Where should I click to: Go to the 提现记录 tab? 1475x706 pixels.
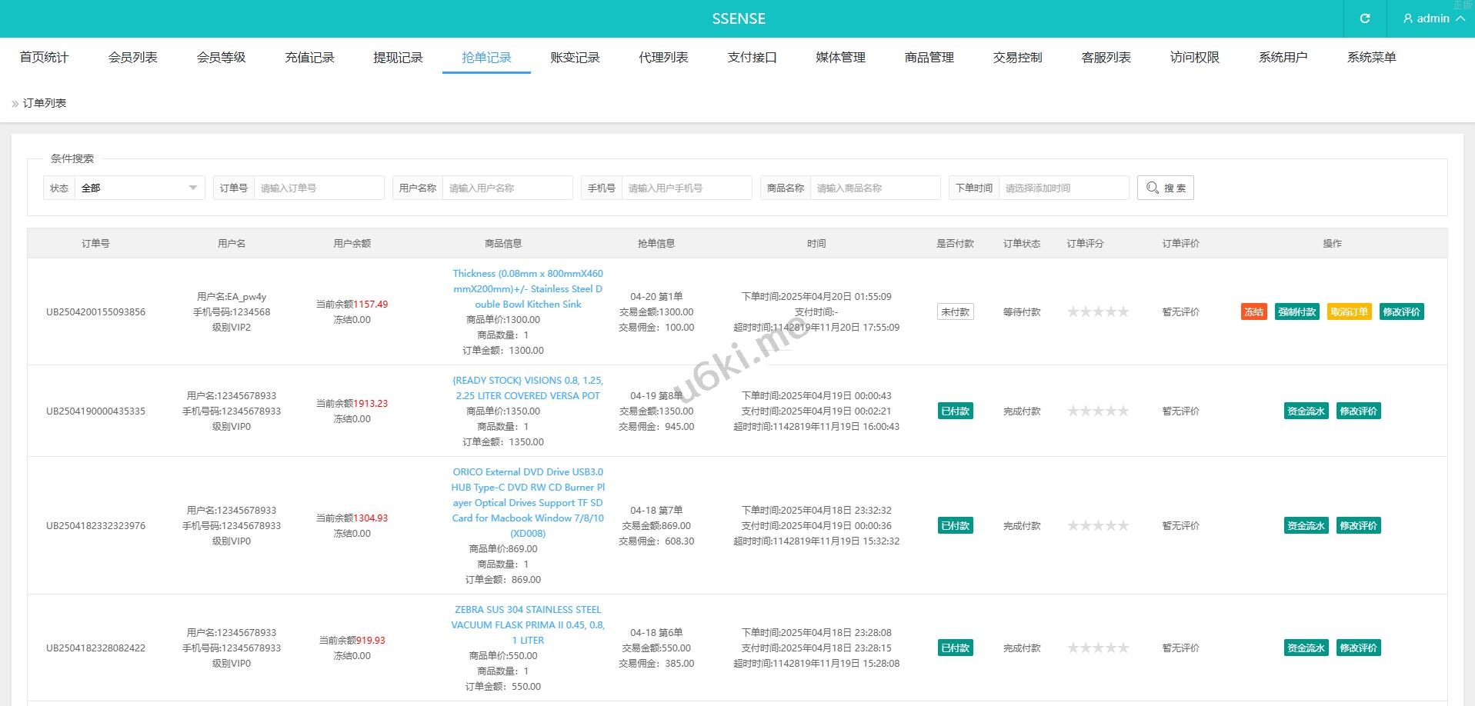click(398, 58)
